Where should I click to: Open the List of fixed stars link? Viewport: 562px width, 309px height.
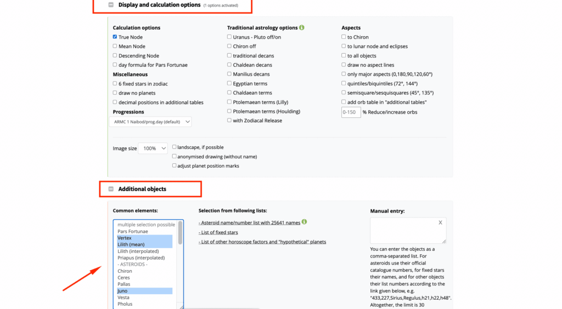tap(218, 232)
